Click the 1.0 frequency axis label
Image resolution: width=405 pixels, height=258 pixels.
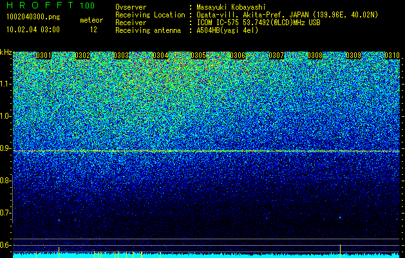click(x=5, y=116)
